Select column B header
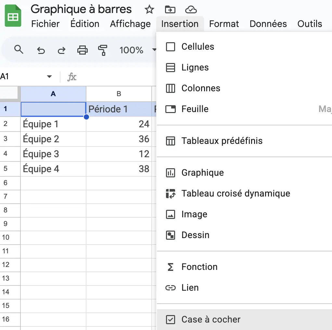Screen dimensions: 332x330 [119, 94]
